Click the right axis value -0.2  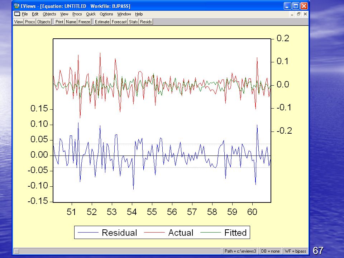(284, 131)
